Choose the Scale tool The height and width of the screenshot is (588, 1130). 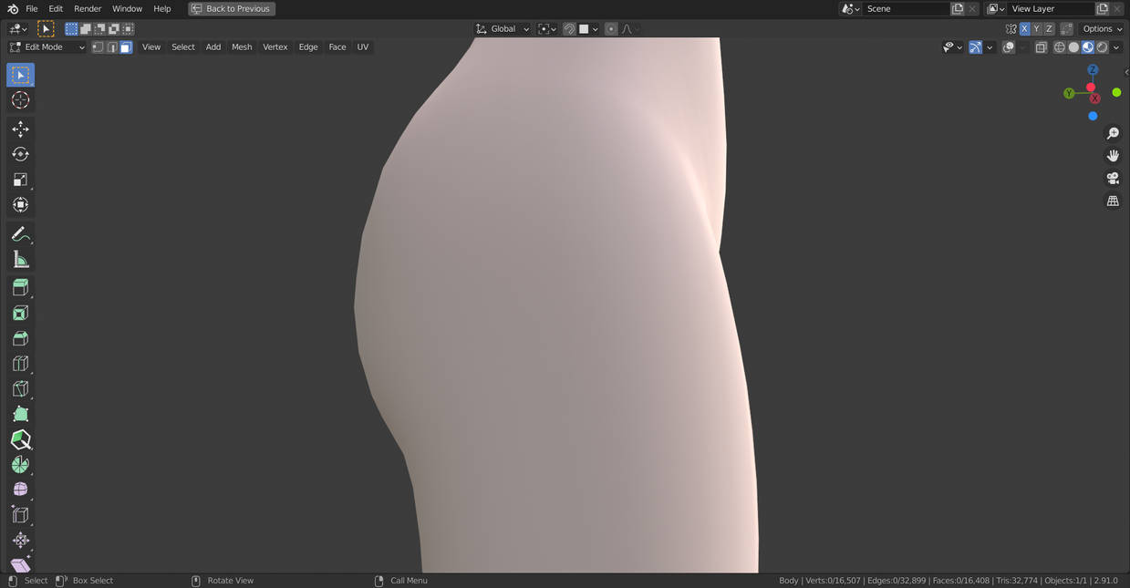[20, 180]
